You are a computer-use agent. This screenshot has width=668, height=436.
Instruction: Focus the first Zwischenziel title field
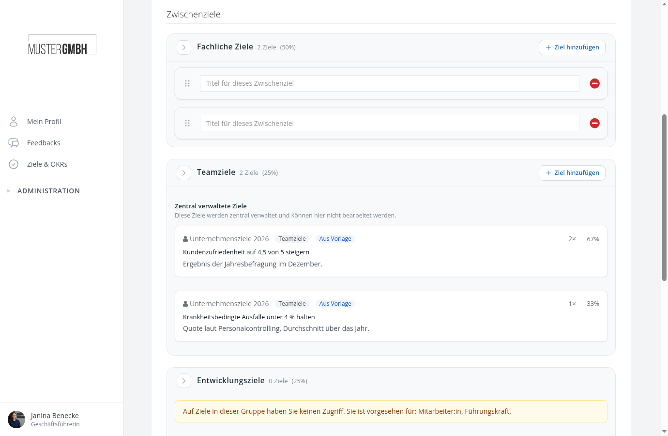click(x=390, y=83)
